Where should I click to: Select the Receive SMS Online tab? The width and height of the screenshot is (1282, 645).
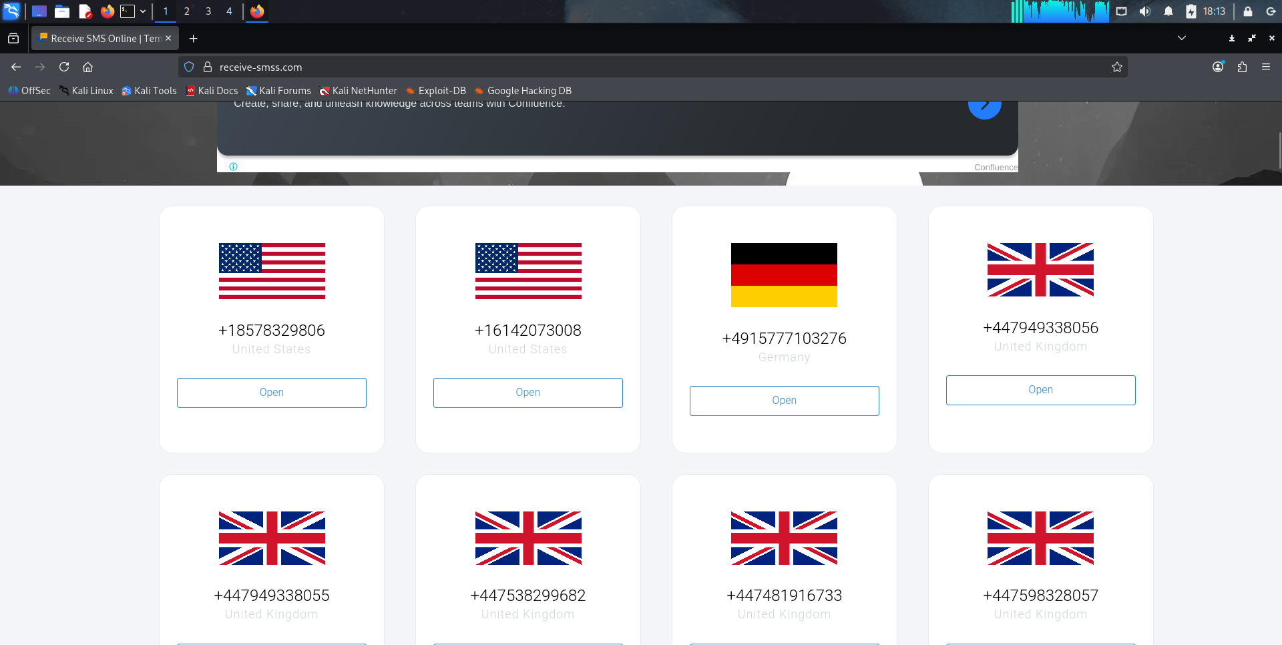(x=105, y=39)
